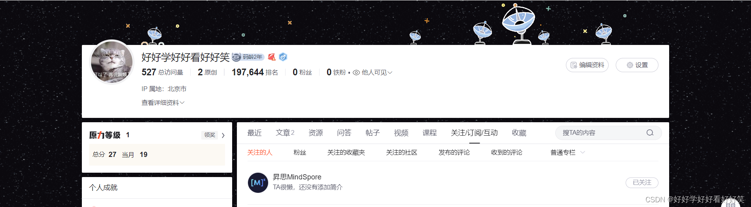The image size is (751, 207).
Task: Open 设置 with the gear icon
Action: coord(637,65)
